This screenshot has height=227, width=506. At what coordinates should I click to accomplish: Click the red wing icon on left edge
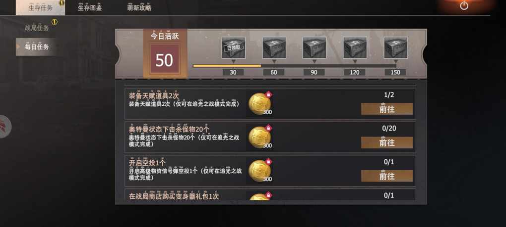(x=4, y=127)
